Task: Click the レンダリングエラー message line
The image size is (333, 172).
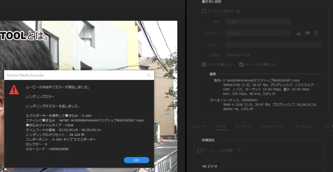Action: 40,97
